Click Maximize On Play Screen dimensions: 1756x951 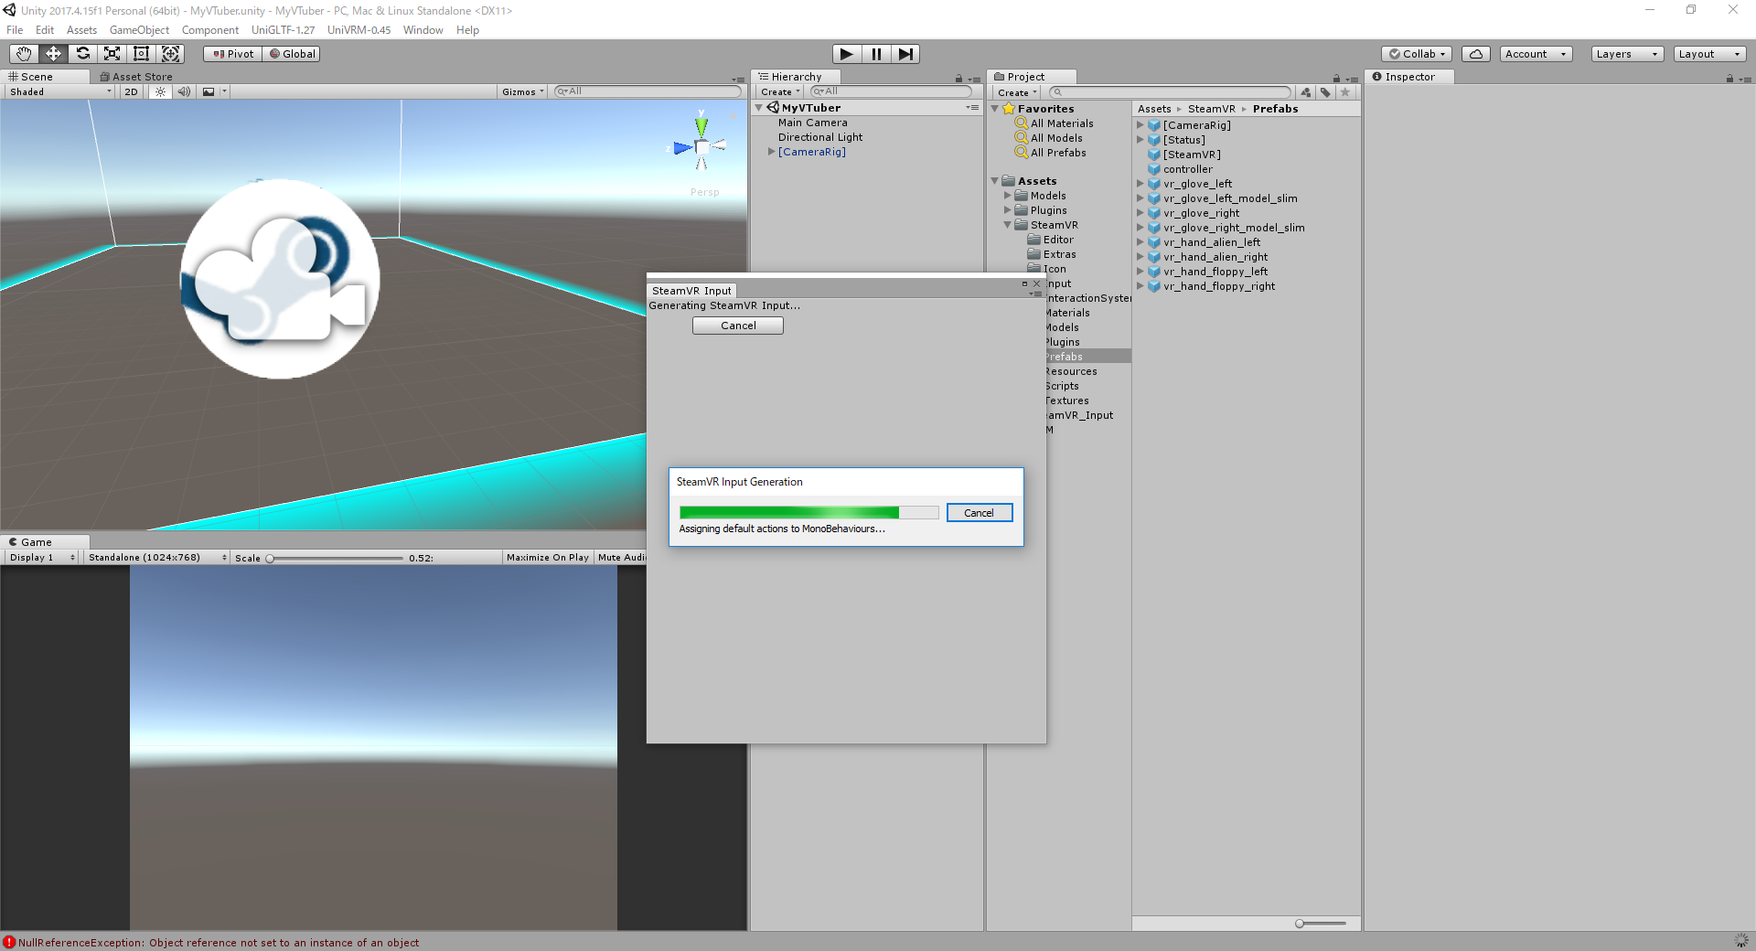tap(547, 557)
